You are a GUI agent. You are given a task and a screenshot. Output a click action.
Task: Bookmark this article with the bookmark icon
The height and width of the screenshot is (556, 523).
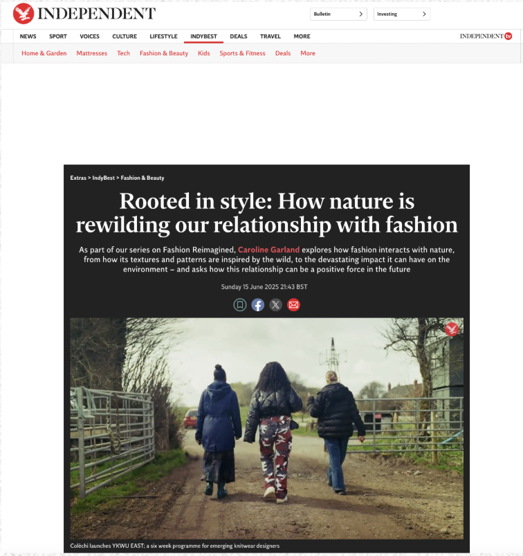pyautogui.click(x=240, y=304)
